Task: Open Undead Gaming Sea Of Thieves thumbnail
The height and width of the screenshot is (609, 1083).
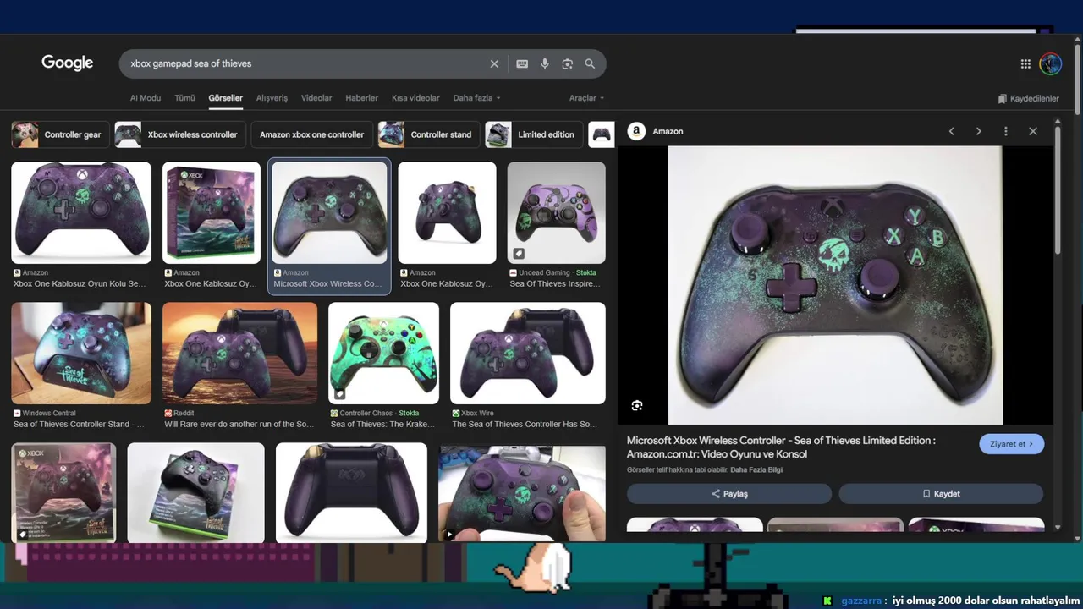Action: point(556,213)
